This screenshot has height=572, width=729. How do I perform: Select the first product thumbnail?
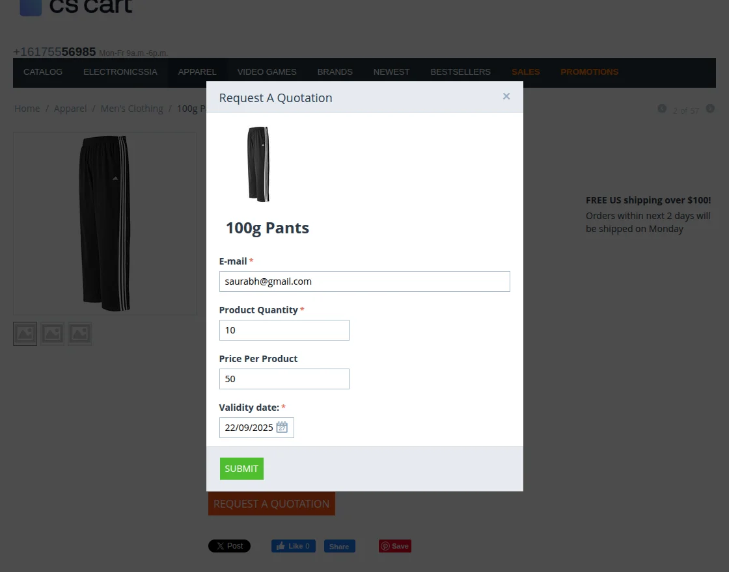click(x=25, y=333)
